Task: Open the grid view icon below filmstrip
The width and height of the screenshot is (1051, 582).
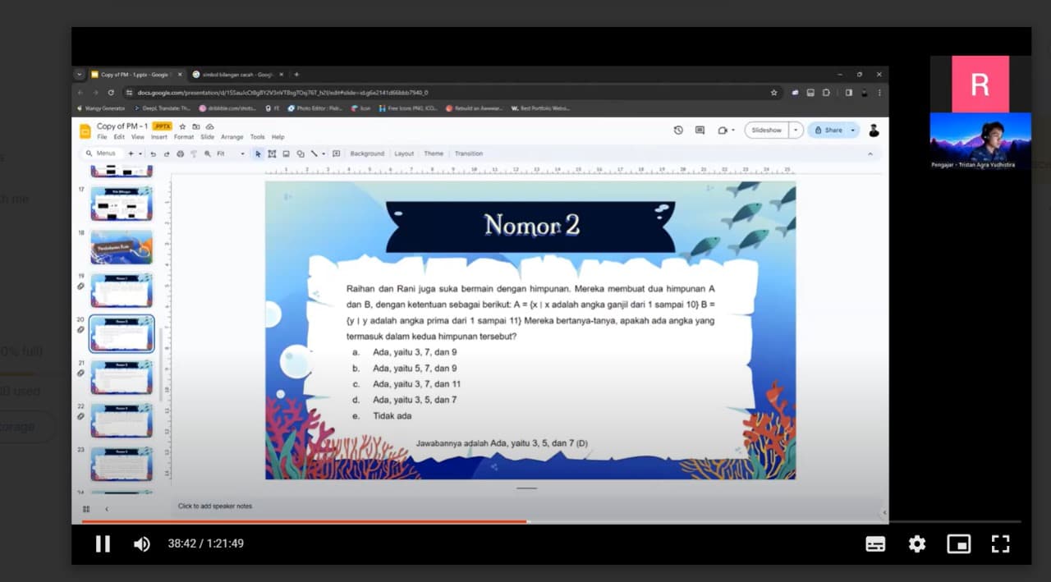Action: (86, 509)
